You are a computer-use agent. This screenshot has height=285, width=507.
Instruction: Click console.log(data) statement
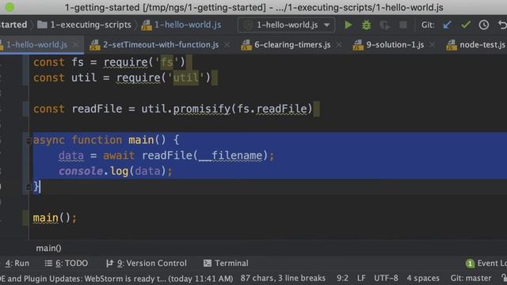116,171
